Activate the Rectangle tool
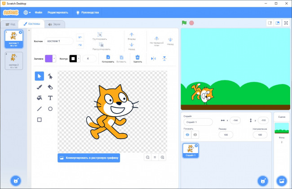292x189 pixels. click(x=39, y=119)
